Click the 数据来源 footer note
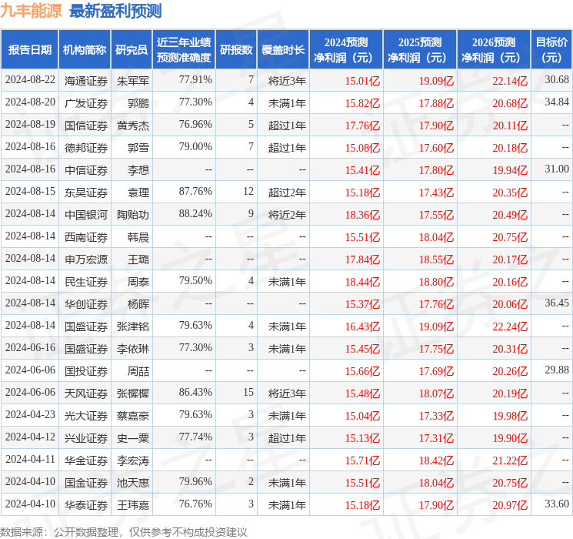Screen dimensions: 573x539 124,531
